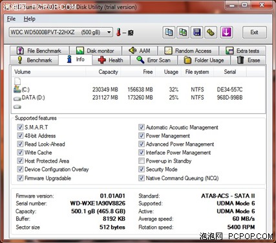Click the save screenshot floppy disk icon

pyautogui.click(x=197, y=32)
